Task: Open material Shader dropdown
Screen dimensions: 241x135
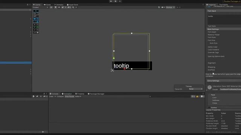Action: [230, 89]
